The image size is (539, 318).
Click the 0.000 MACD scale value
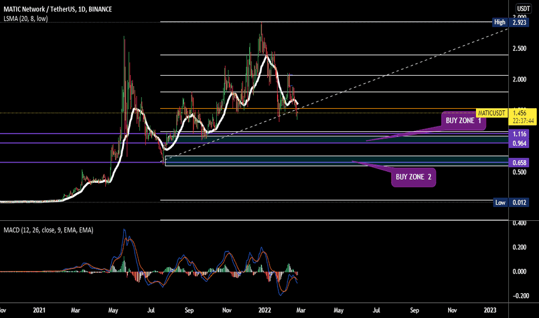pyautogui.click(x=519, y=272)
